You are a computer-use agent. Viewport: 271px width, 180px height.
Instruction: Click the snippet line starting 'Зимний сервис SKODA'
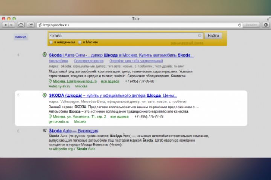pos(124,107)
